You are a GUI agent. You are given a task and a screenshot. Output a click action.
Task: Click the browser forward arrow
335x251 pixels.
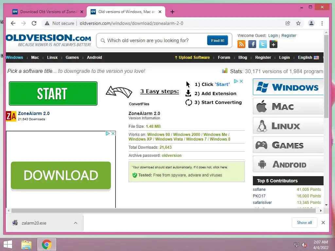click(24, 23)
